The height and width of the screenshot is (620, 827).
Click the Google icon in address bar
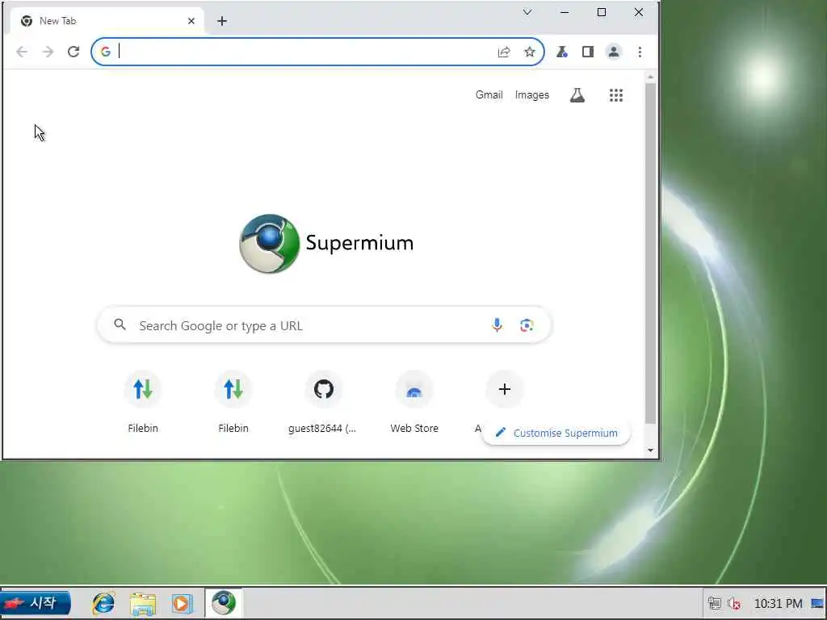(x=106, y=52)
